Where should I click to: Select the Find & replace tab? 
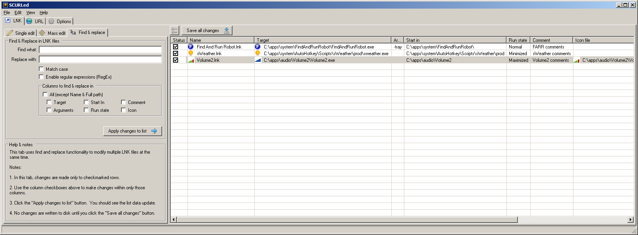point(88,32)
